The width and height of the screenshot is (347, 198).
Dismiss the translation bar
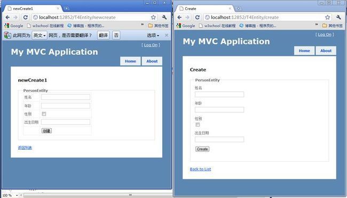167,35
